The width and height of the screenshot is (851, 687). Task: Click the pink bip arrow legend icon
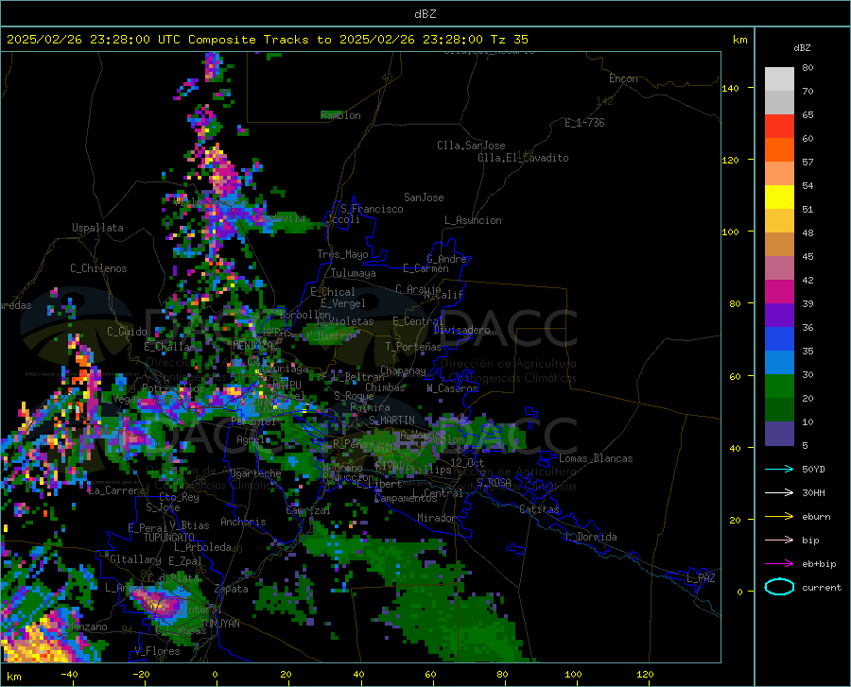[x=779, y=540]
